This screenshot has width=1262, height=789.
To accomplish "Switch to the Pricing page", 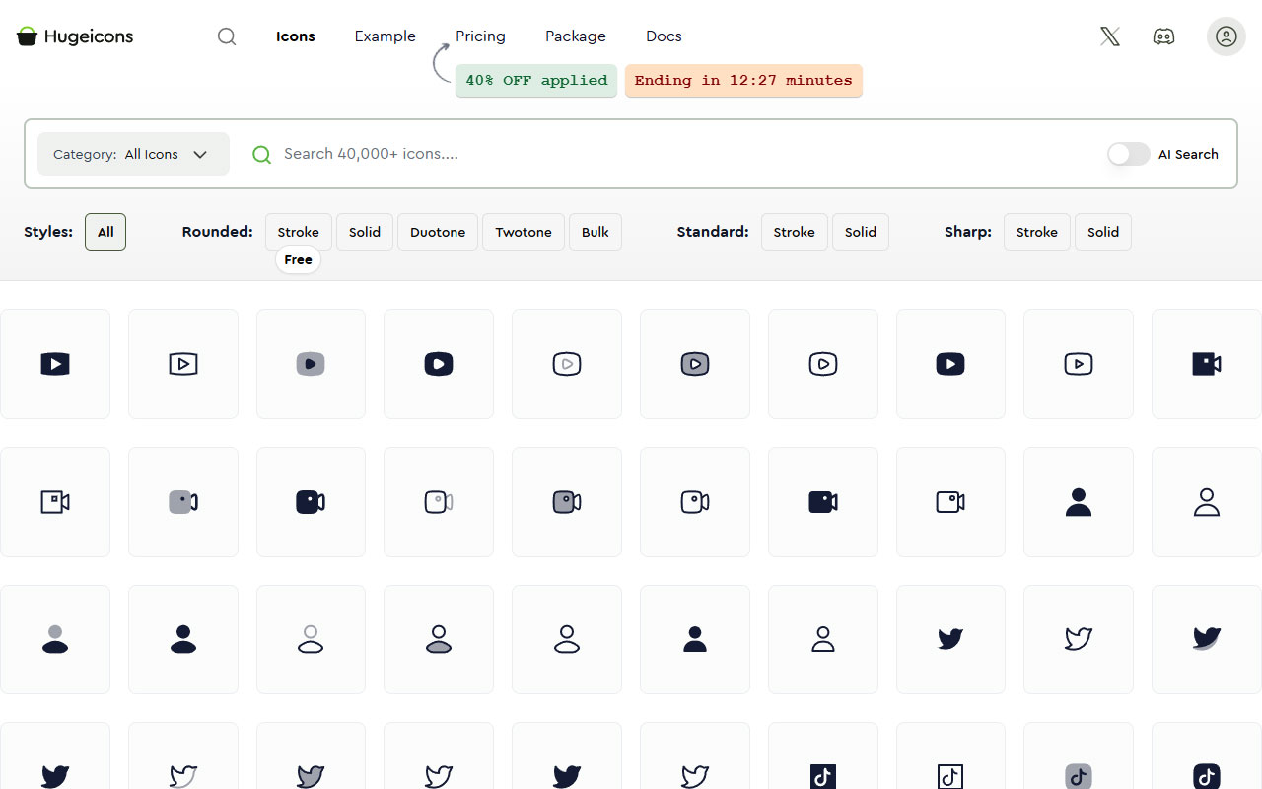I will point(480,36).
